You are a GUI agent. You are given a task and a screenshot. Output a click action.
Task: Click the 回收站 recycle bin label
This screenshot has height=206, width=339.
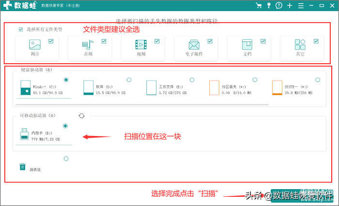pyautogui.click(x=35, y=170)
